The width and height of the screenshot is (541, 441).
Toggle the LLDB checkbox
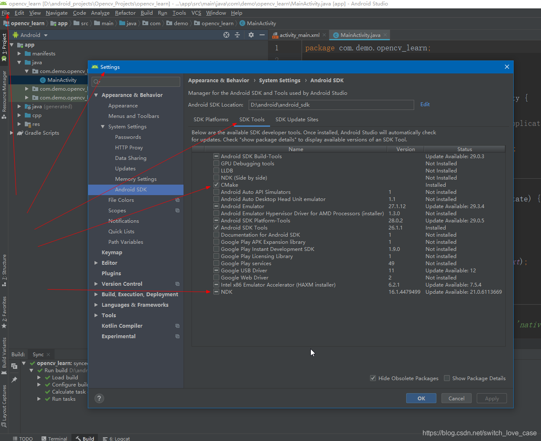216,170
